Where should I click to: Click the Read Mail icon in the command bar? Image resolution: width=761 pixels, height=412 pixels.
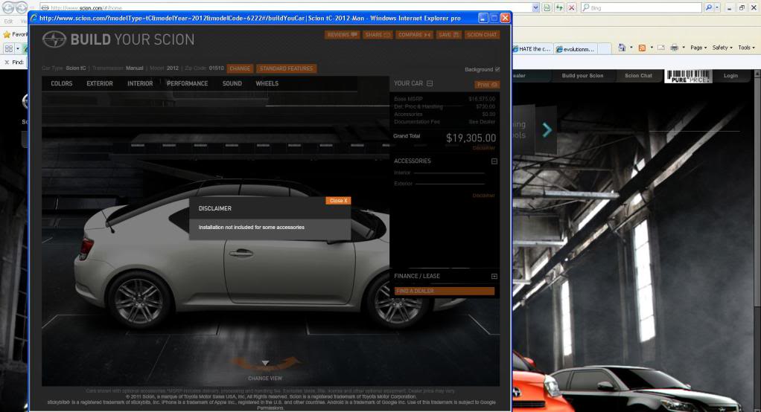point(661,48)
